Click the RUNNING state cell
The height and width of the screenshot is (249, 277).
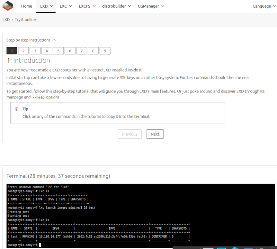click(28, 237)
